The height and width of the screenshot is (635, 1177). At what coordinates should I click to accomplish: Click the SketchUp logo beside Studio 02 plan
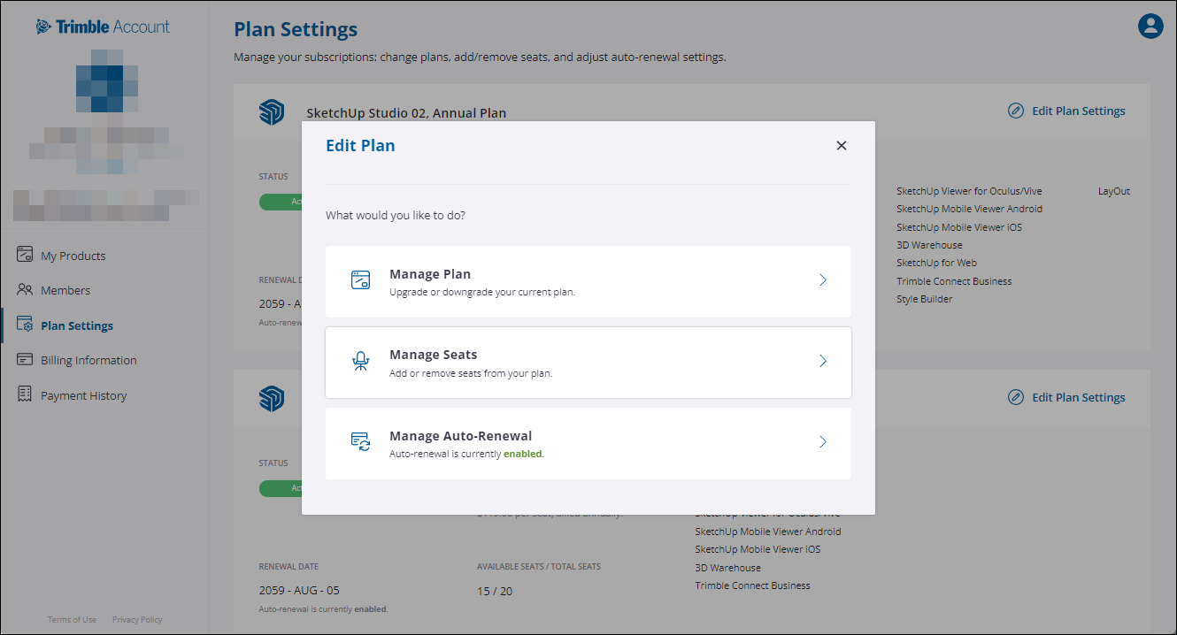tap(272, 112)
